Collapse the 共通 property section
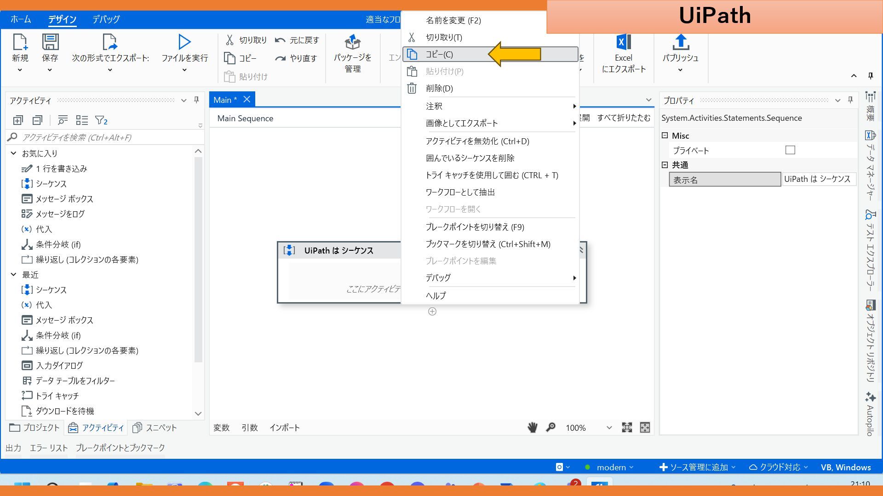Image resolution: width=883 pixels, height=496 pixels. pos(665,165)
